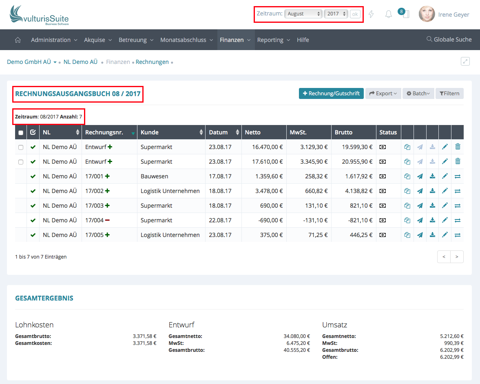Click the home icon in navigation bar
Viewport: 480px width, 384px height.
[x=18, y=40]
